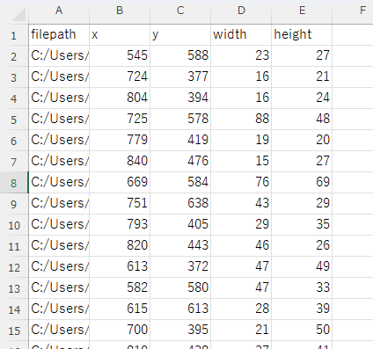Viewport: 373px width, 349px height.
Task: Select column A header
Action: point(59,11)
